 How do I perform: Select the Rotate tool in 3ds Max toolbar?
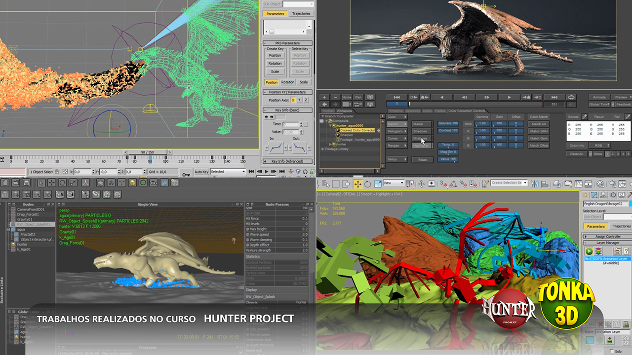[x=368, y=183]
